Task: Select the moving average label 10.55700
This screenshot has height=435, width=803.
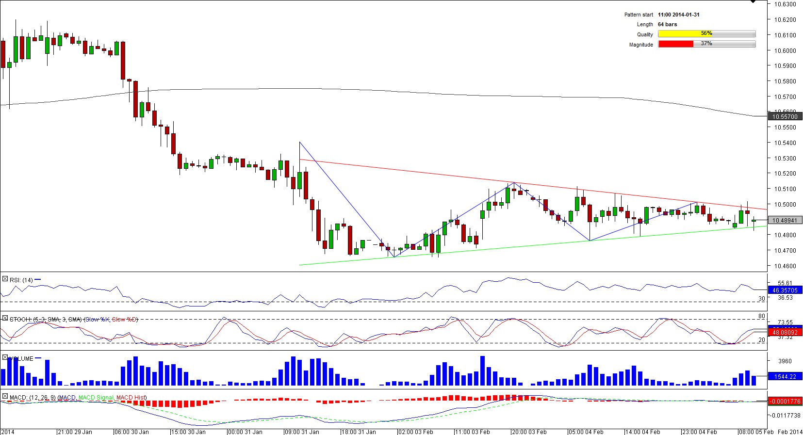Action: tap(785, 116)
